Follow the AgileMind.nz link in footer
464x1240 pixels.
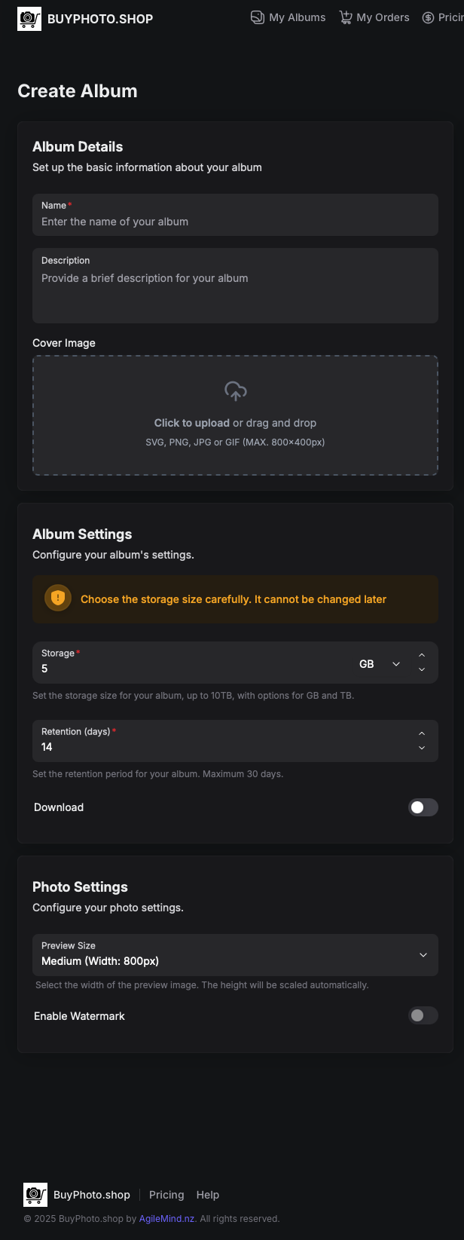coord(167,1218)
